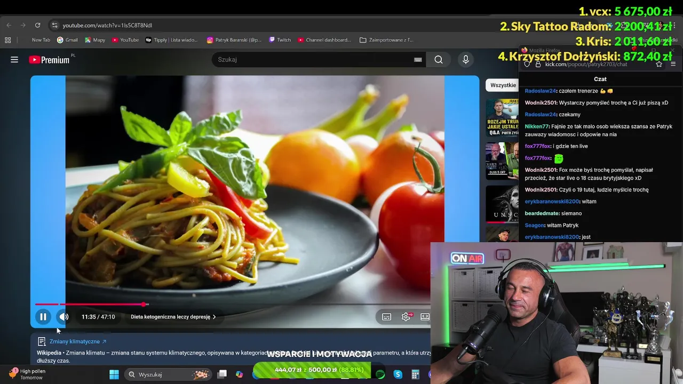Screen dimensions: 683x384
Task: Switch to theater mode in the player
Action: [425, 317]
